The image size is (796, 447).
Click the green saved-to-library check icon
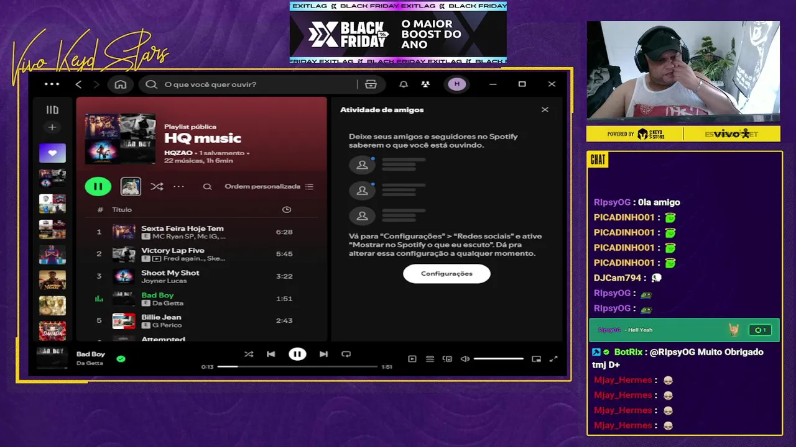[x=121, y=358]
